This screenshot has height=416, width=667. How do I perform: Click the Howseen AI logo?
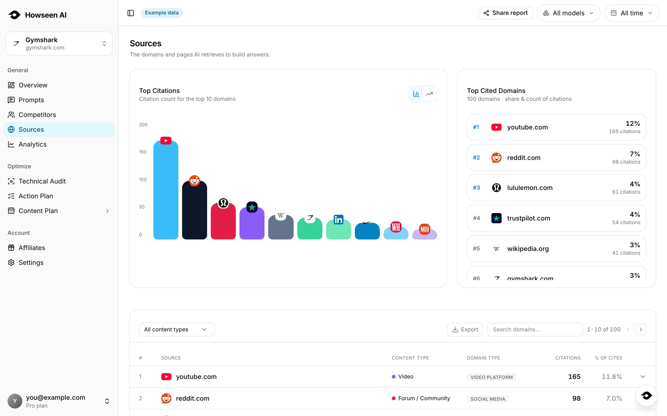pos(38,15)
